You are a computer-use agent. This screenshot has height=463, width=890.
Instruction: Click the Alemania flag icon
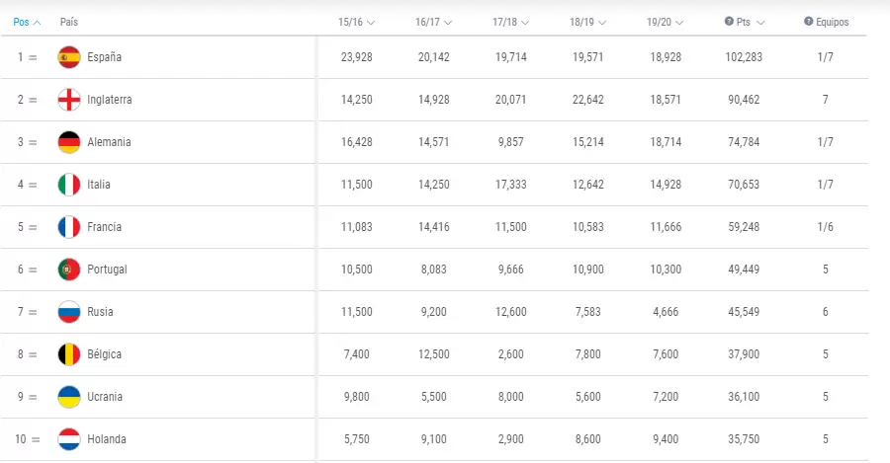[x=69, y=142]
